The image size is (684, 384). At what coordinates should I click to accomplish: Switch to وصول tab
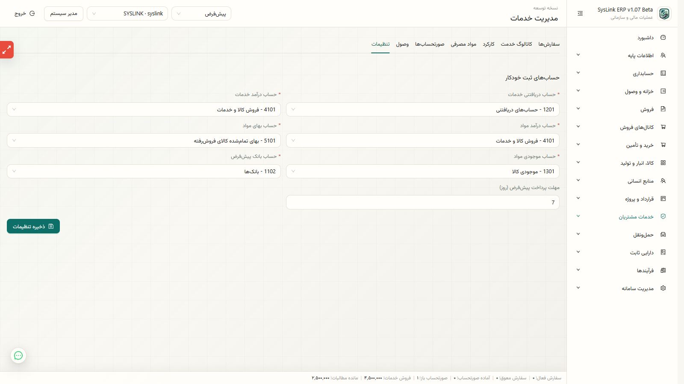point(402,44)
